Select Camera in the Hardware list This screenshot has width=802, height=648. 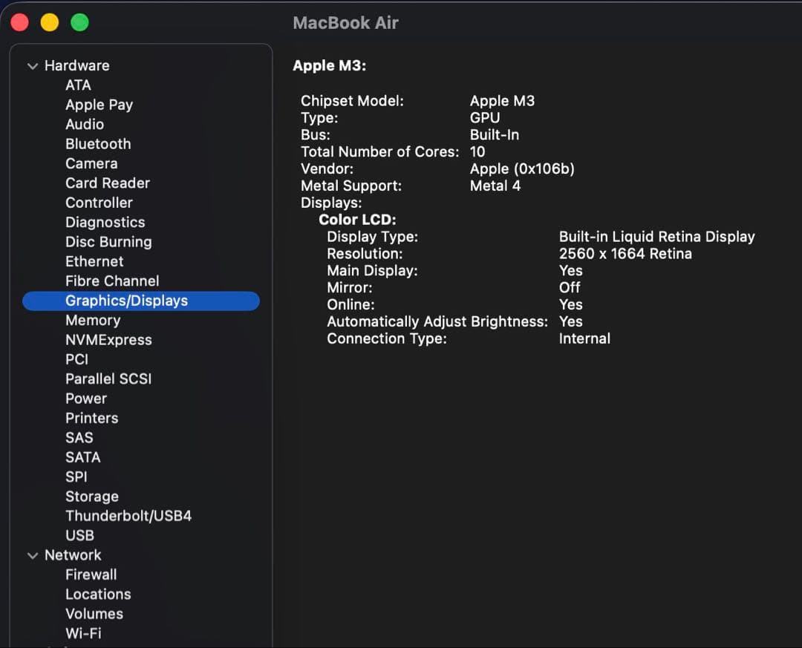[x=91, y=163]
